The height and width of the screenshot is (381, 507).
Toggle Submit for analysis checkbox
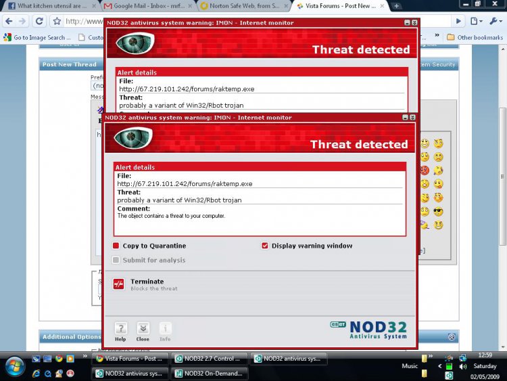coord(116,260)
